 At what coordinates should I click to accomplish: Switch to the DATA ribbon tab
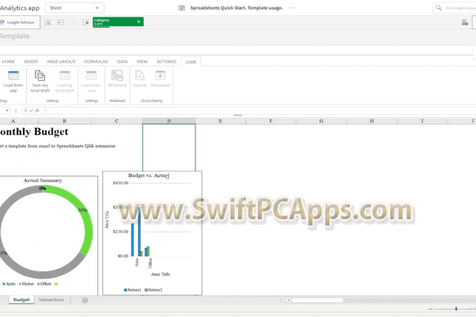[122, 61]
